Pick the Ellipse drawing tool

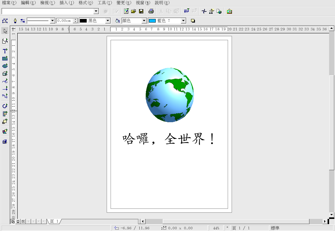click(5, 66)
